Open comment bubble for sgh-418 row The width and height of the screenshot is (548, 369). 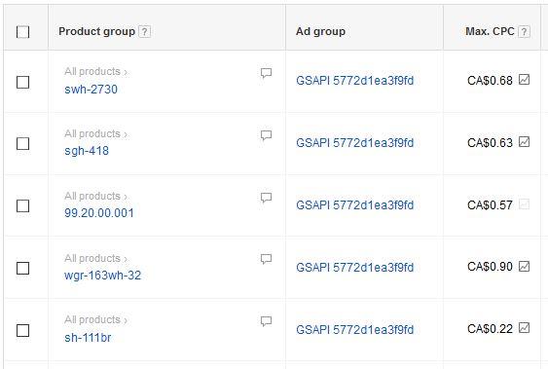[266, 135]
